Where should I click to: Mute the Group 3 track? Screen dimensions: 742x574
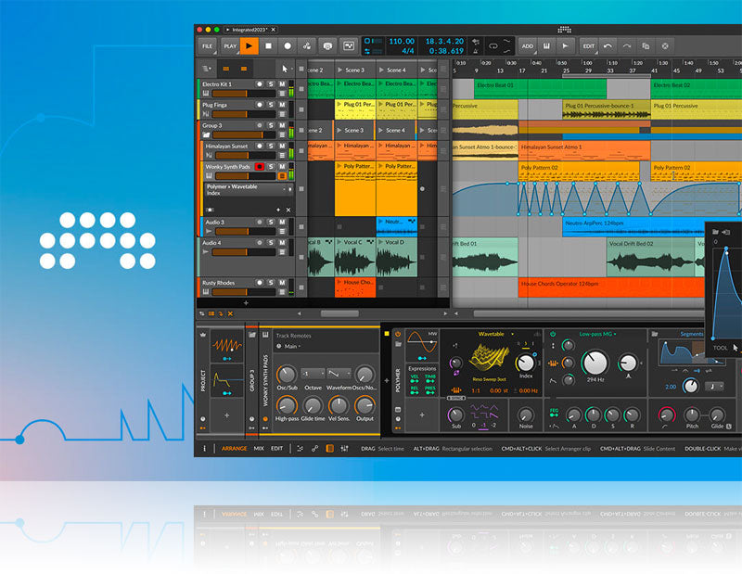(x=282, y=125)
